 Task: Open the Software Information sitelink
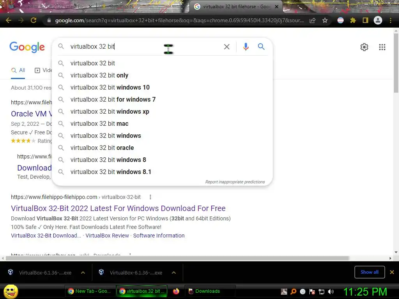pyautogui.click(x=159, y=236)
